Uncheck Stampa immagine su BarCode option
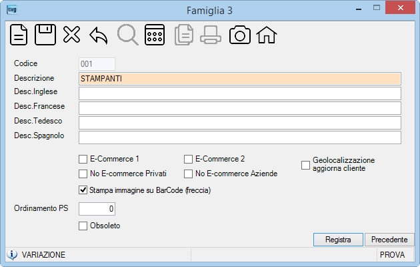This screenshot has height=267, width=420. [83, 190]
